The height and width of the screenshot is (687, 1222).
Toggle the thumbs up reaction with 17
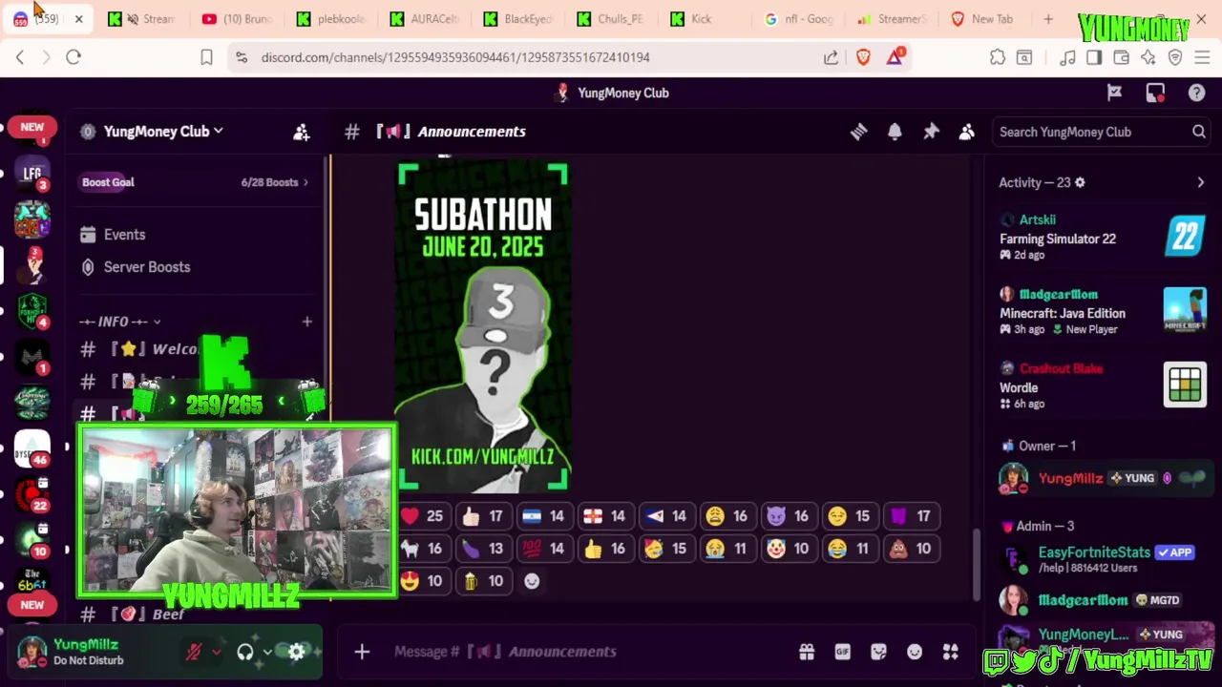click(483, 516)
